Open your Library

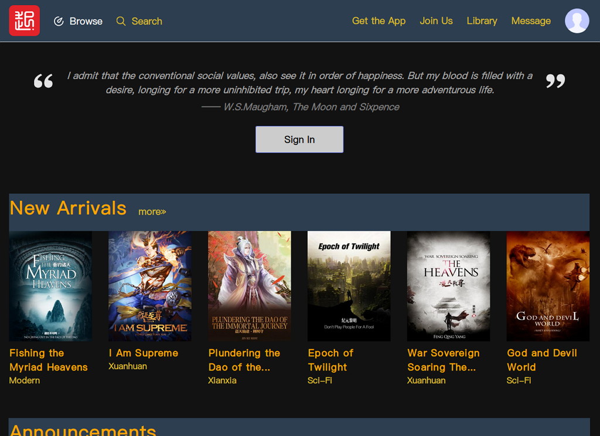pos(482,20)
